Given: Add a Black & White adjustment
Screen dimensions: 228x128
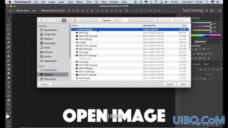Looking at the screenshot, I should (198, 54).
